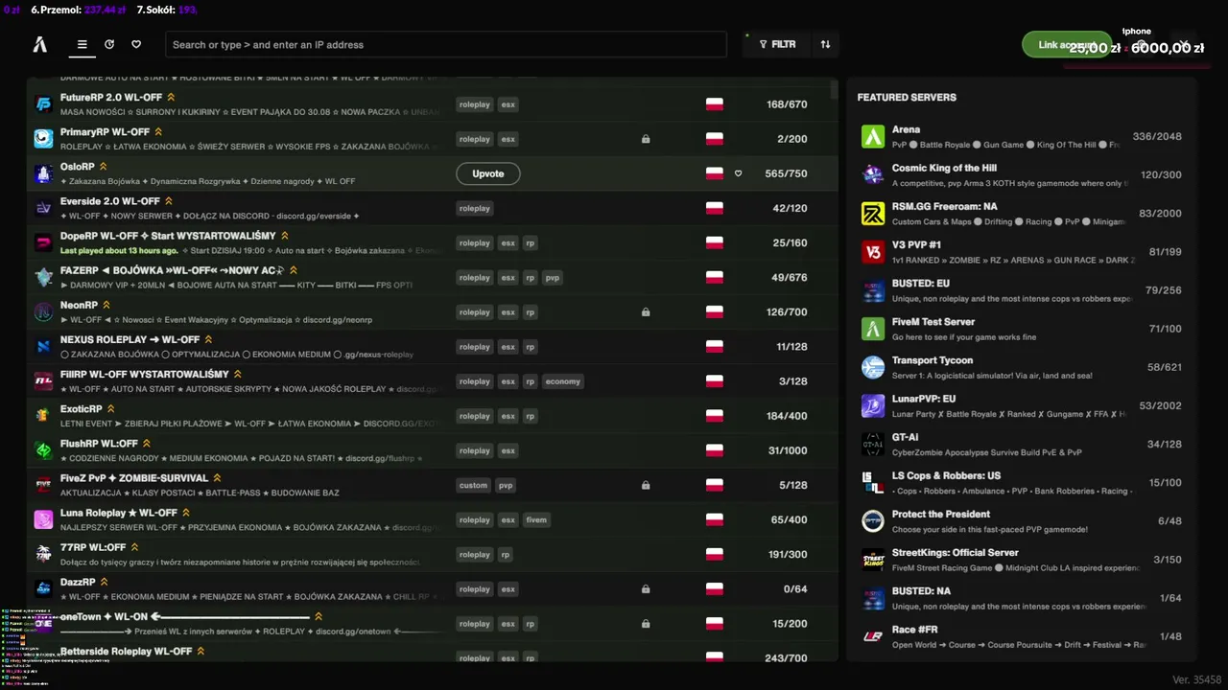The height and width of the screenshot is (690, 1228).
Task: Open the favorites tab heart icon
Action: pos(136,44)
